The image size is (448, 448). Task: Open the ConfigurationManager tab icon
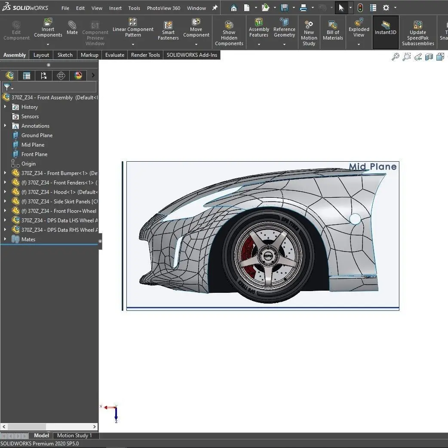pyautogui.click(x=43, y=76)
